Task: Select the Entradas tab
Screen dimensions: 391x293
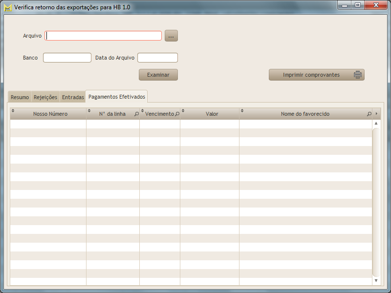Action: (73, 97)
